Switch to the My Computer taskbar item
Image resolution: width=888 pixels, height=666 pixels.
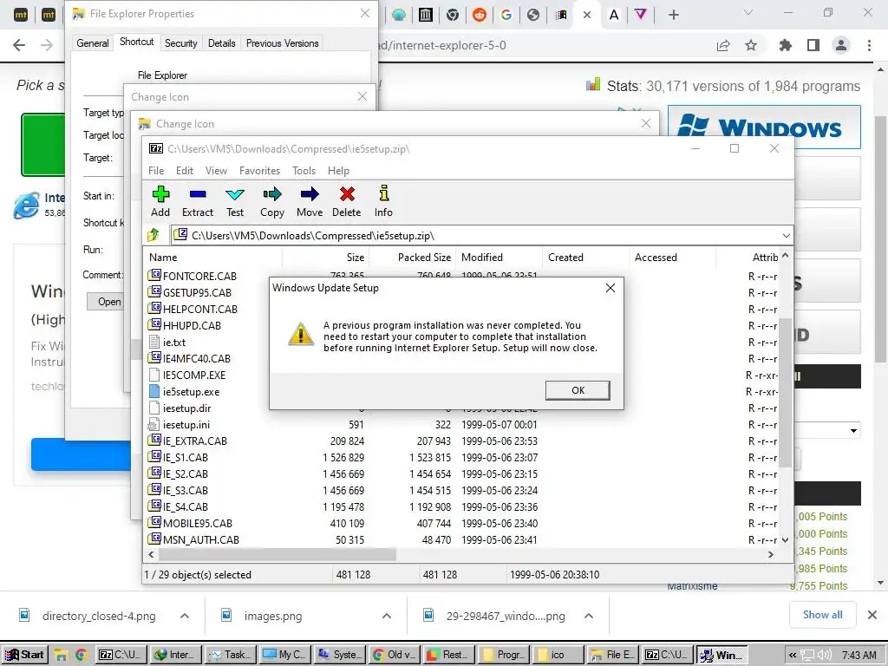click(x=284, y=655)
